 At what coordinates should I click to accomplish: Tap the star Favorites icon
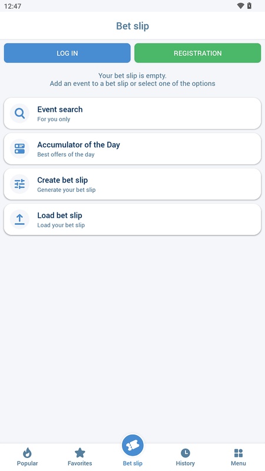coord(80,453)
